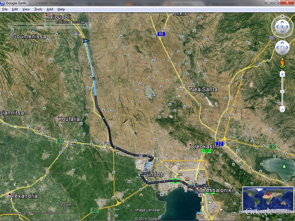Click the Image Landsat attribution text
The height and width of the screenshot is (221, 295).
coord(147,210)
